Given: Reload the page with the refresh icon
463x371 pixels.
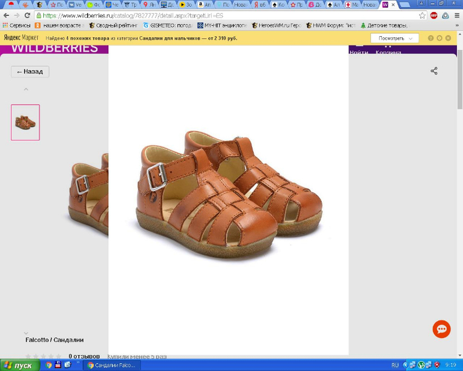Looking at the screenshot, I should (27, 16).
